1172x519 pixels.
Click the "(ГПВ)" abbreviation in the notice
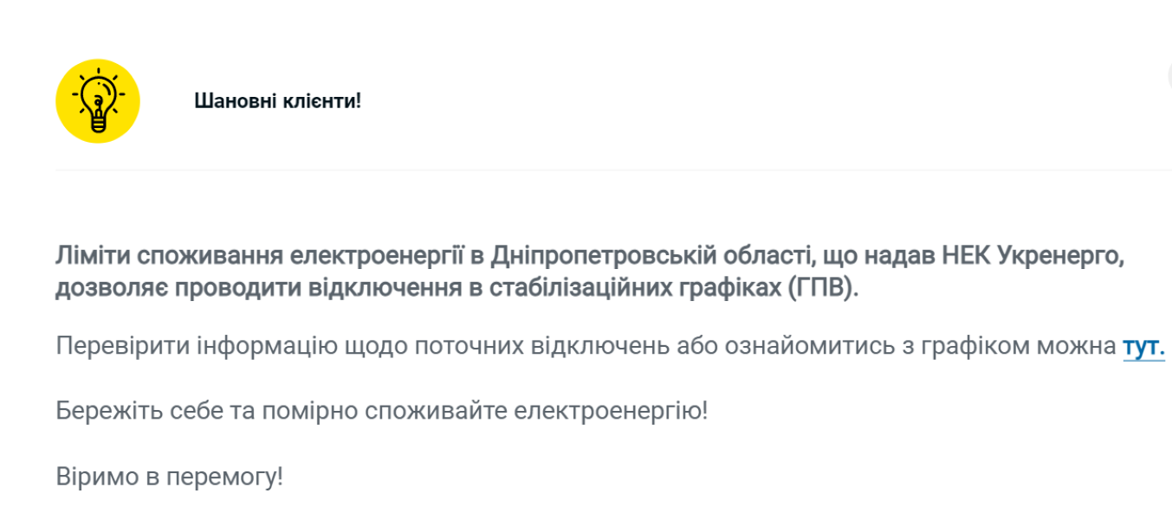pos(823,289)
